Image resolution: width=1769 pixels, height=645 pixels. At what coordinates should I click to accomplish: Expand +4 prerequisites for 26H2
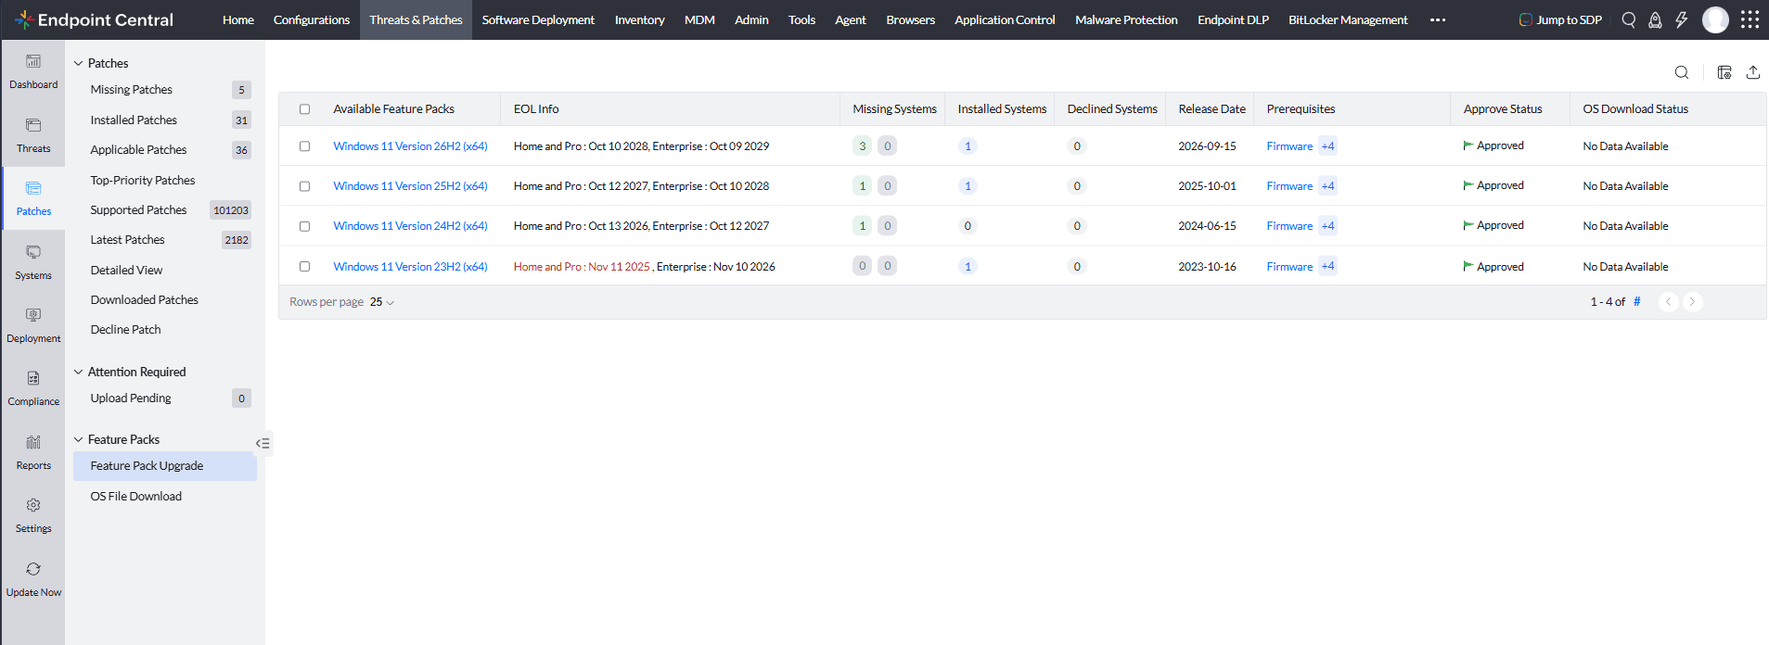pyautogui.click(x=1327, y=146)
